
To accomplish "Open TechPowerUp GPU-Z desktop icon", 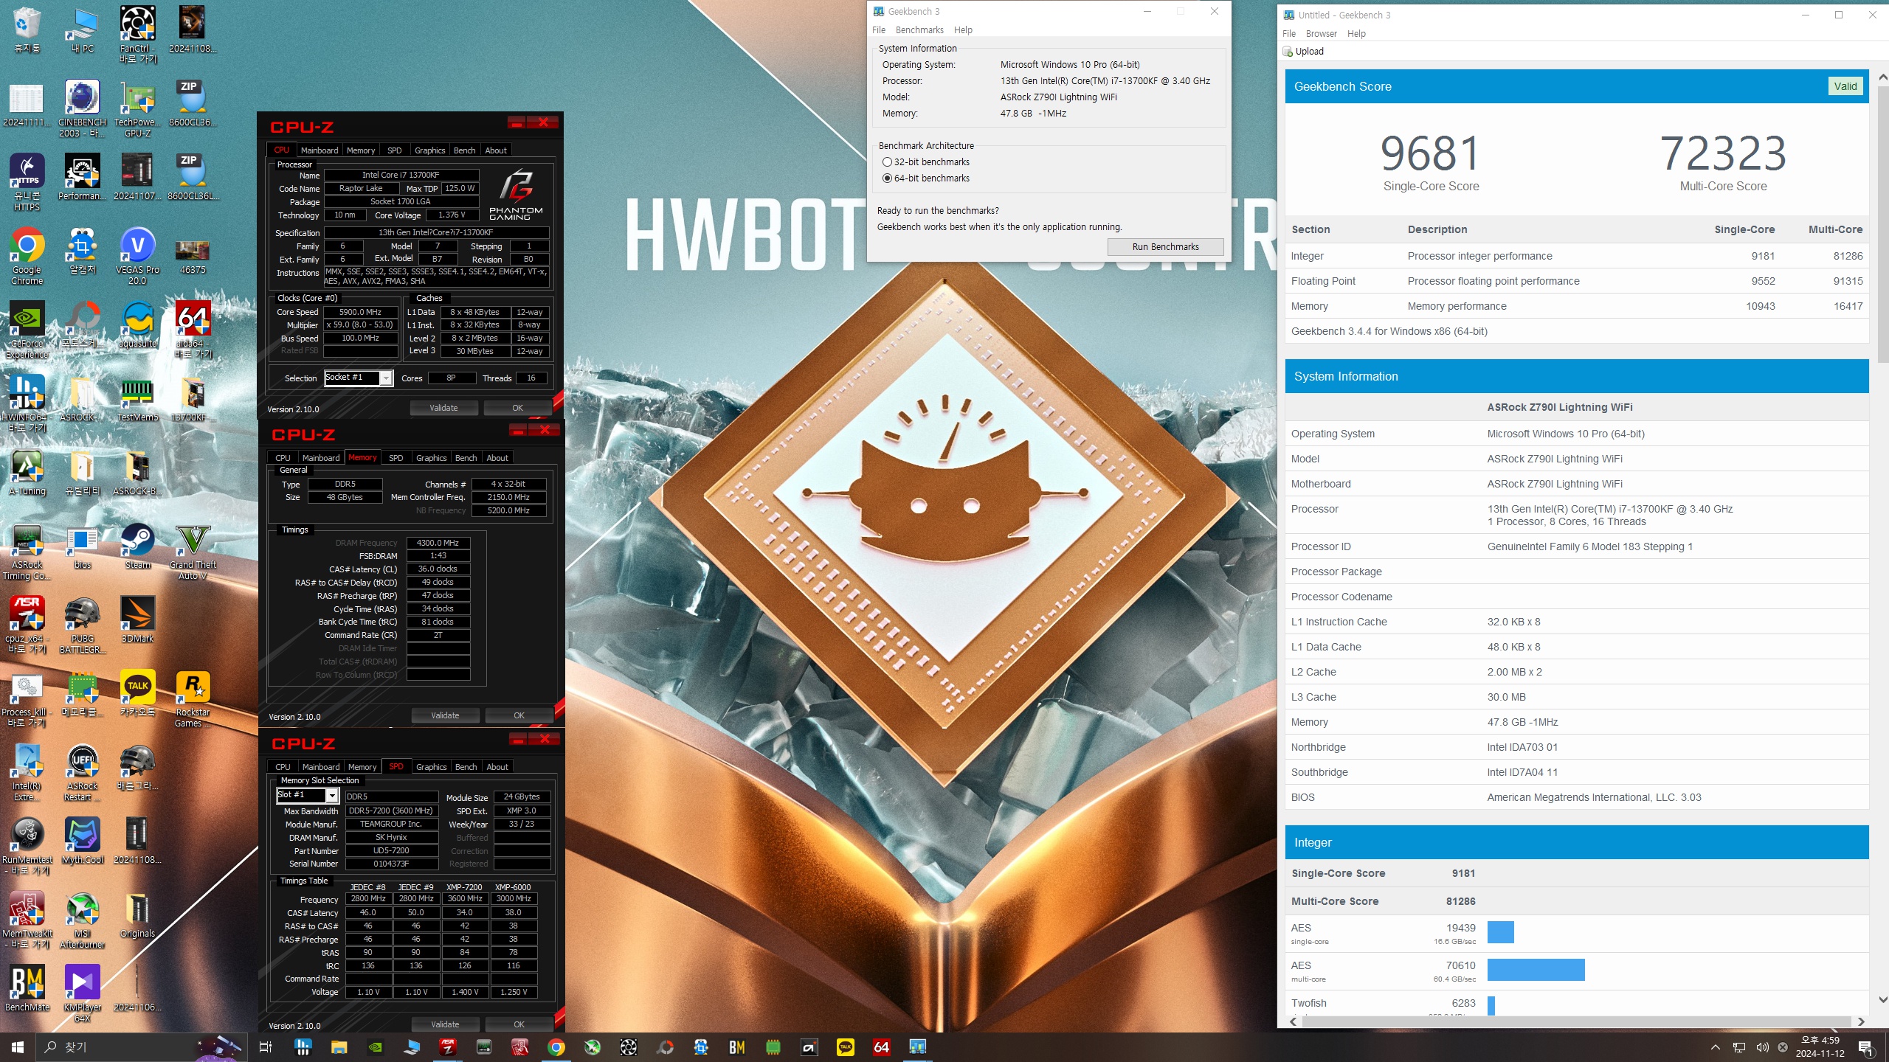I will 137,108.
